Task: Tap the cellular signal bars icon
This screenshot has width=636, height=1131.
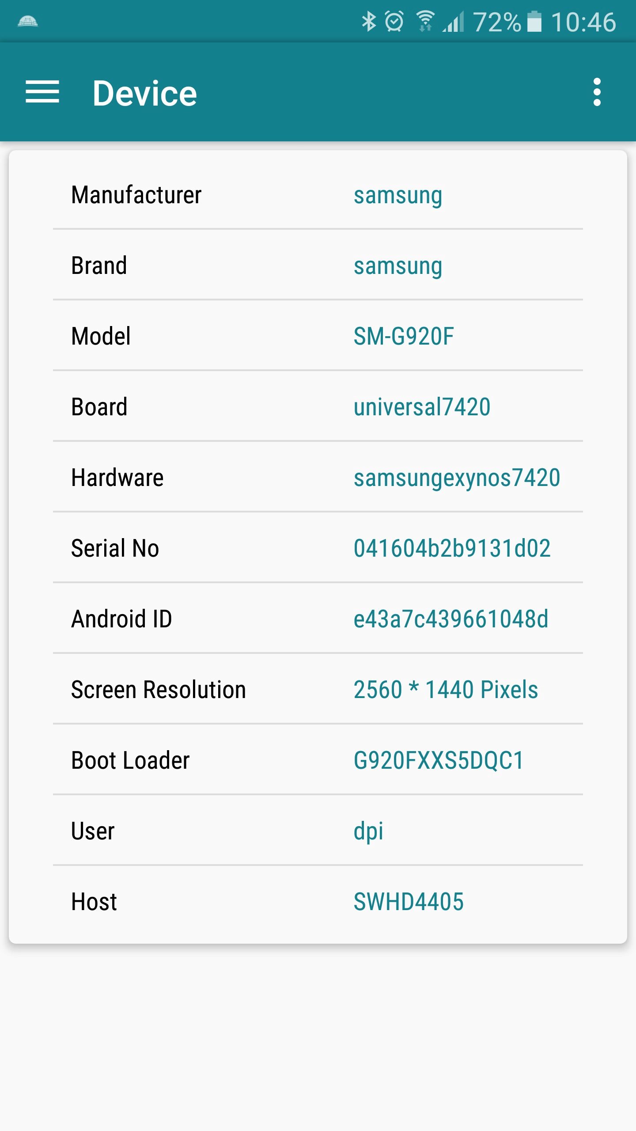Action: click(454, 22)
